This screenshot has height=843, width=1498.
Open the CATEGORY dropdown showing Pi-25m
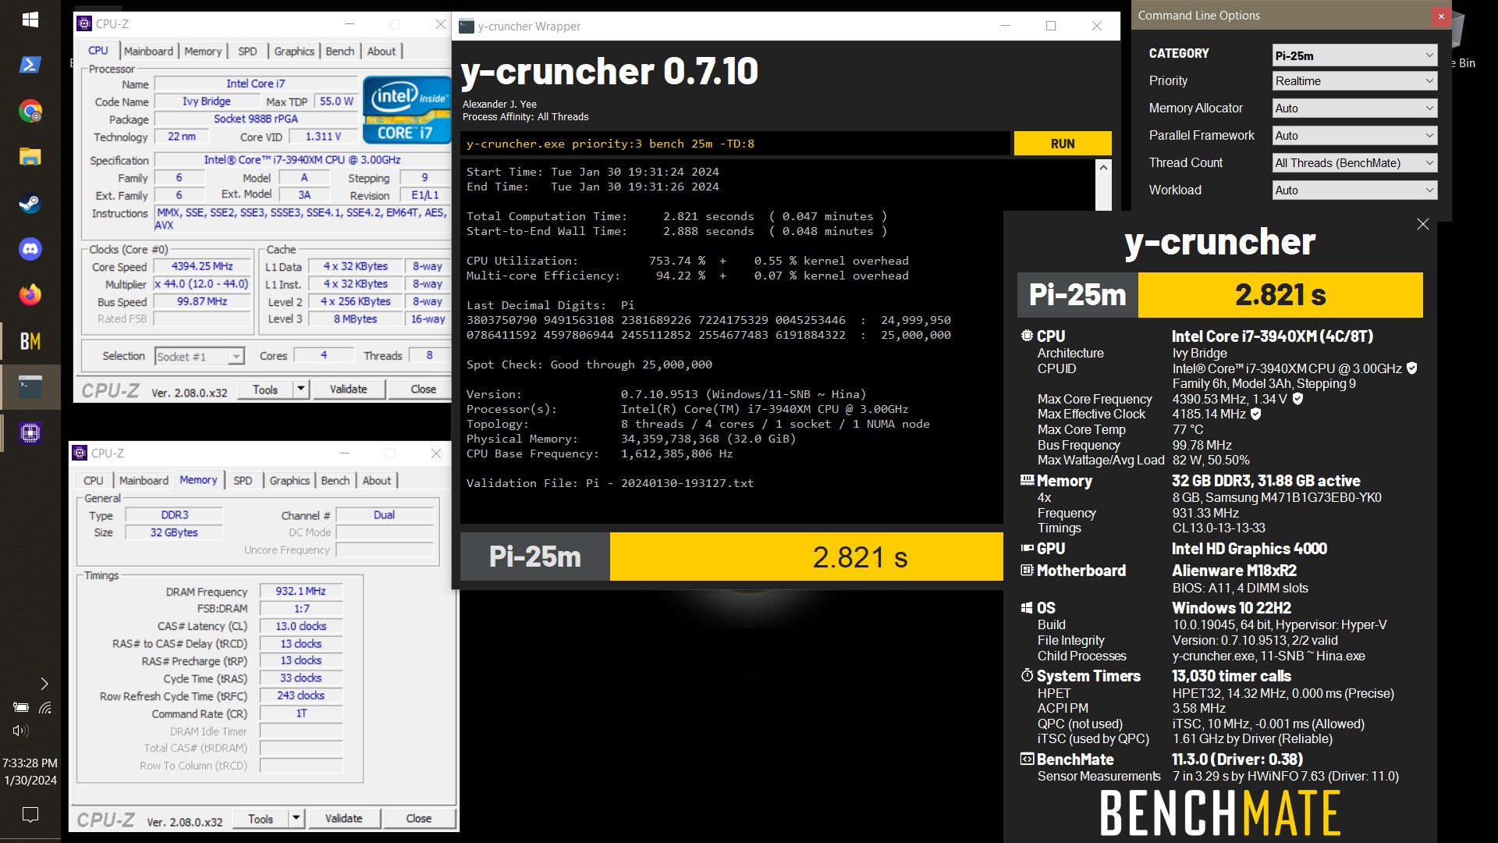coord(1354,55)
